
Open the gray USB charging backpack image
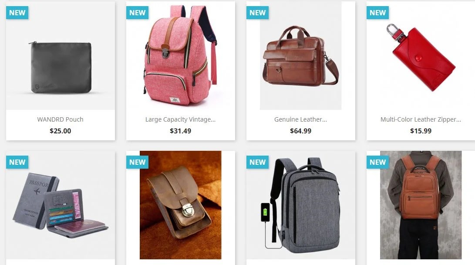tap(300, 205)
